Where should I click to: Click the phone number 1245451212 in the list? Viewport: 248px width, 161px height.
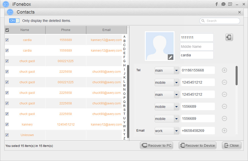coord(66,124)
